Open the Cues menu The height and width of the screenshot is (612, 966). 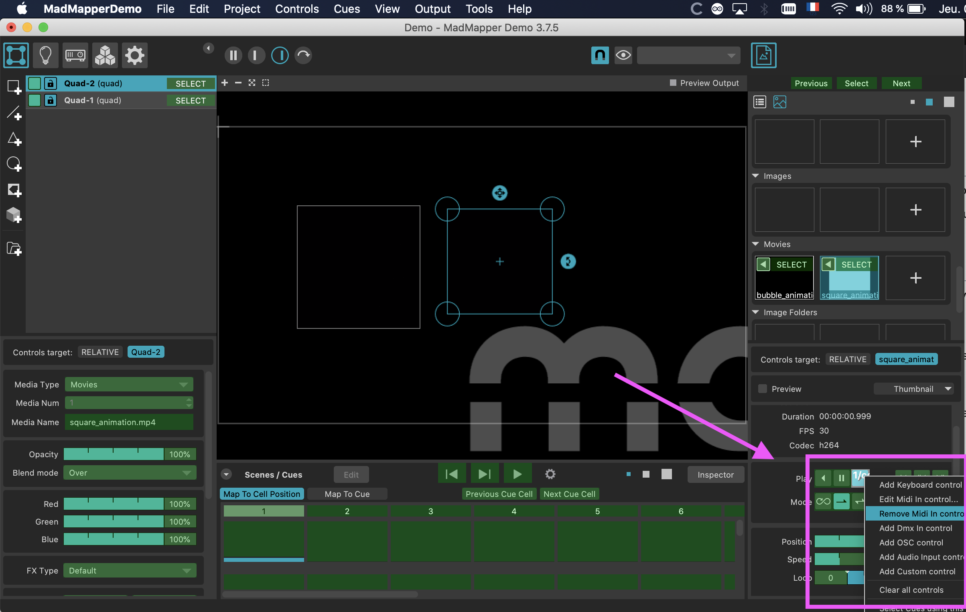coord(347,9)
